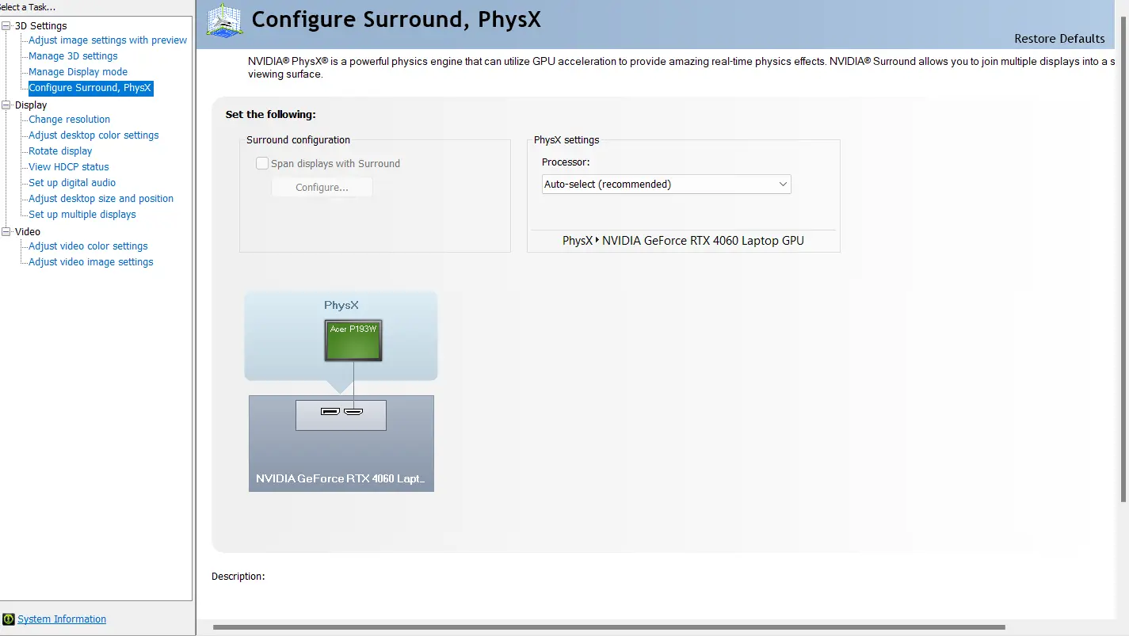Click the horizontal scrollbar at bottom
Viewport: 1129px width, 636px height.
click(608, 628)
